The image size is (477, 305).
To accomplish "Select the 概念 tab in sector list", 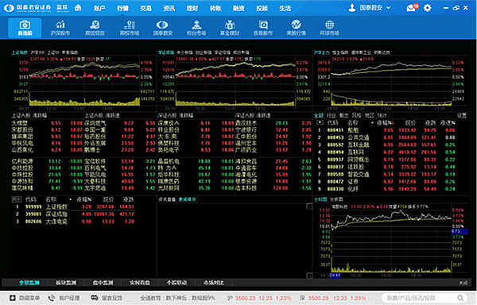I will 343,115.
